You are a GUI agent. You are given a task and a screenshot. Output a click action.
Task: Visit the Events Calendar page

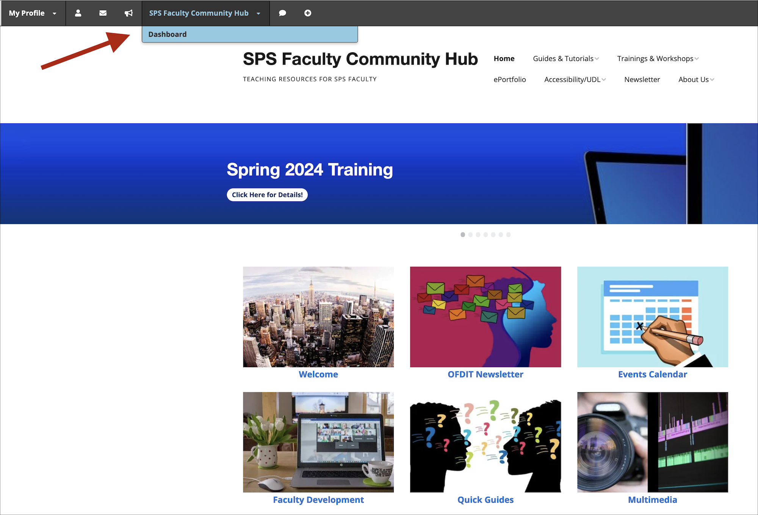pos(652,374)
